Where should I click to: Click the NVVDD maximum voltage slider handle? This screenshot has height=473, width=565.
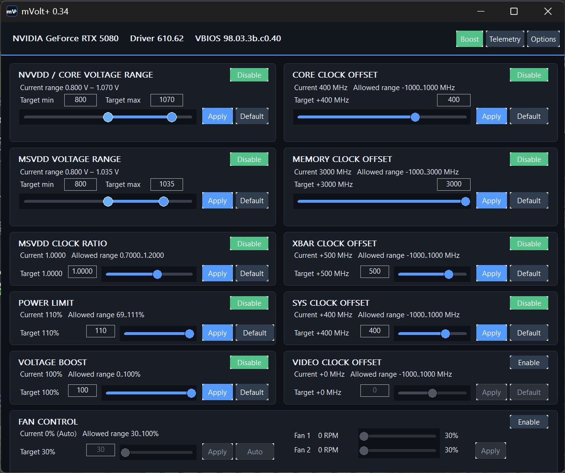pyautogui.click(x=172, y=117)
